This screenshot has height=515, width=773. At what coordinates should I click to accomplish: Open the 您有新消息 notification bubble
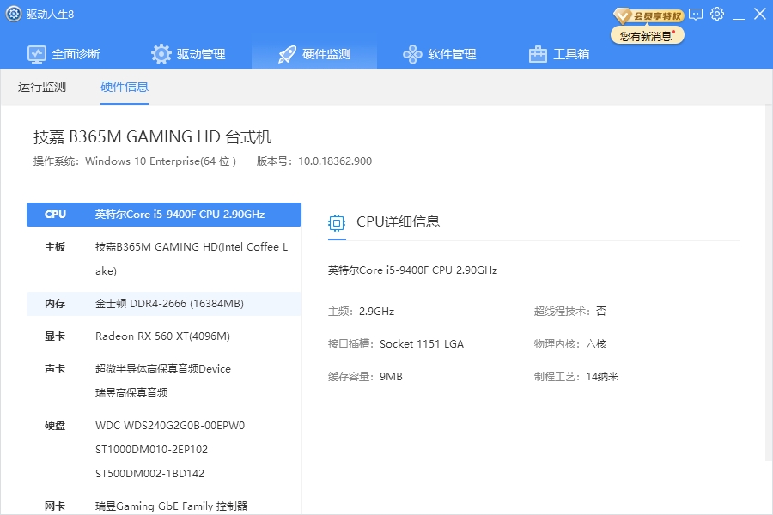(x=647, y=36)
